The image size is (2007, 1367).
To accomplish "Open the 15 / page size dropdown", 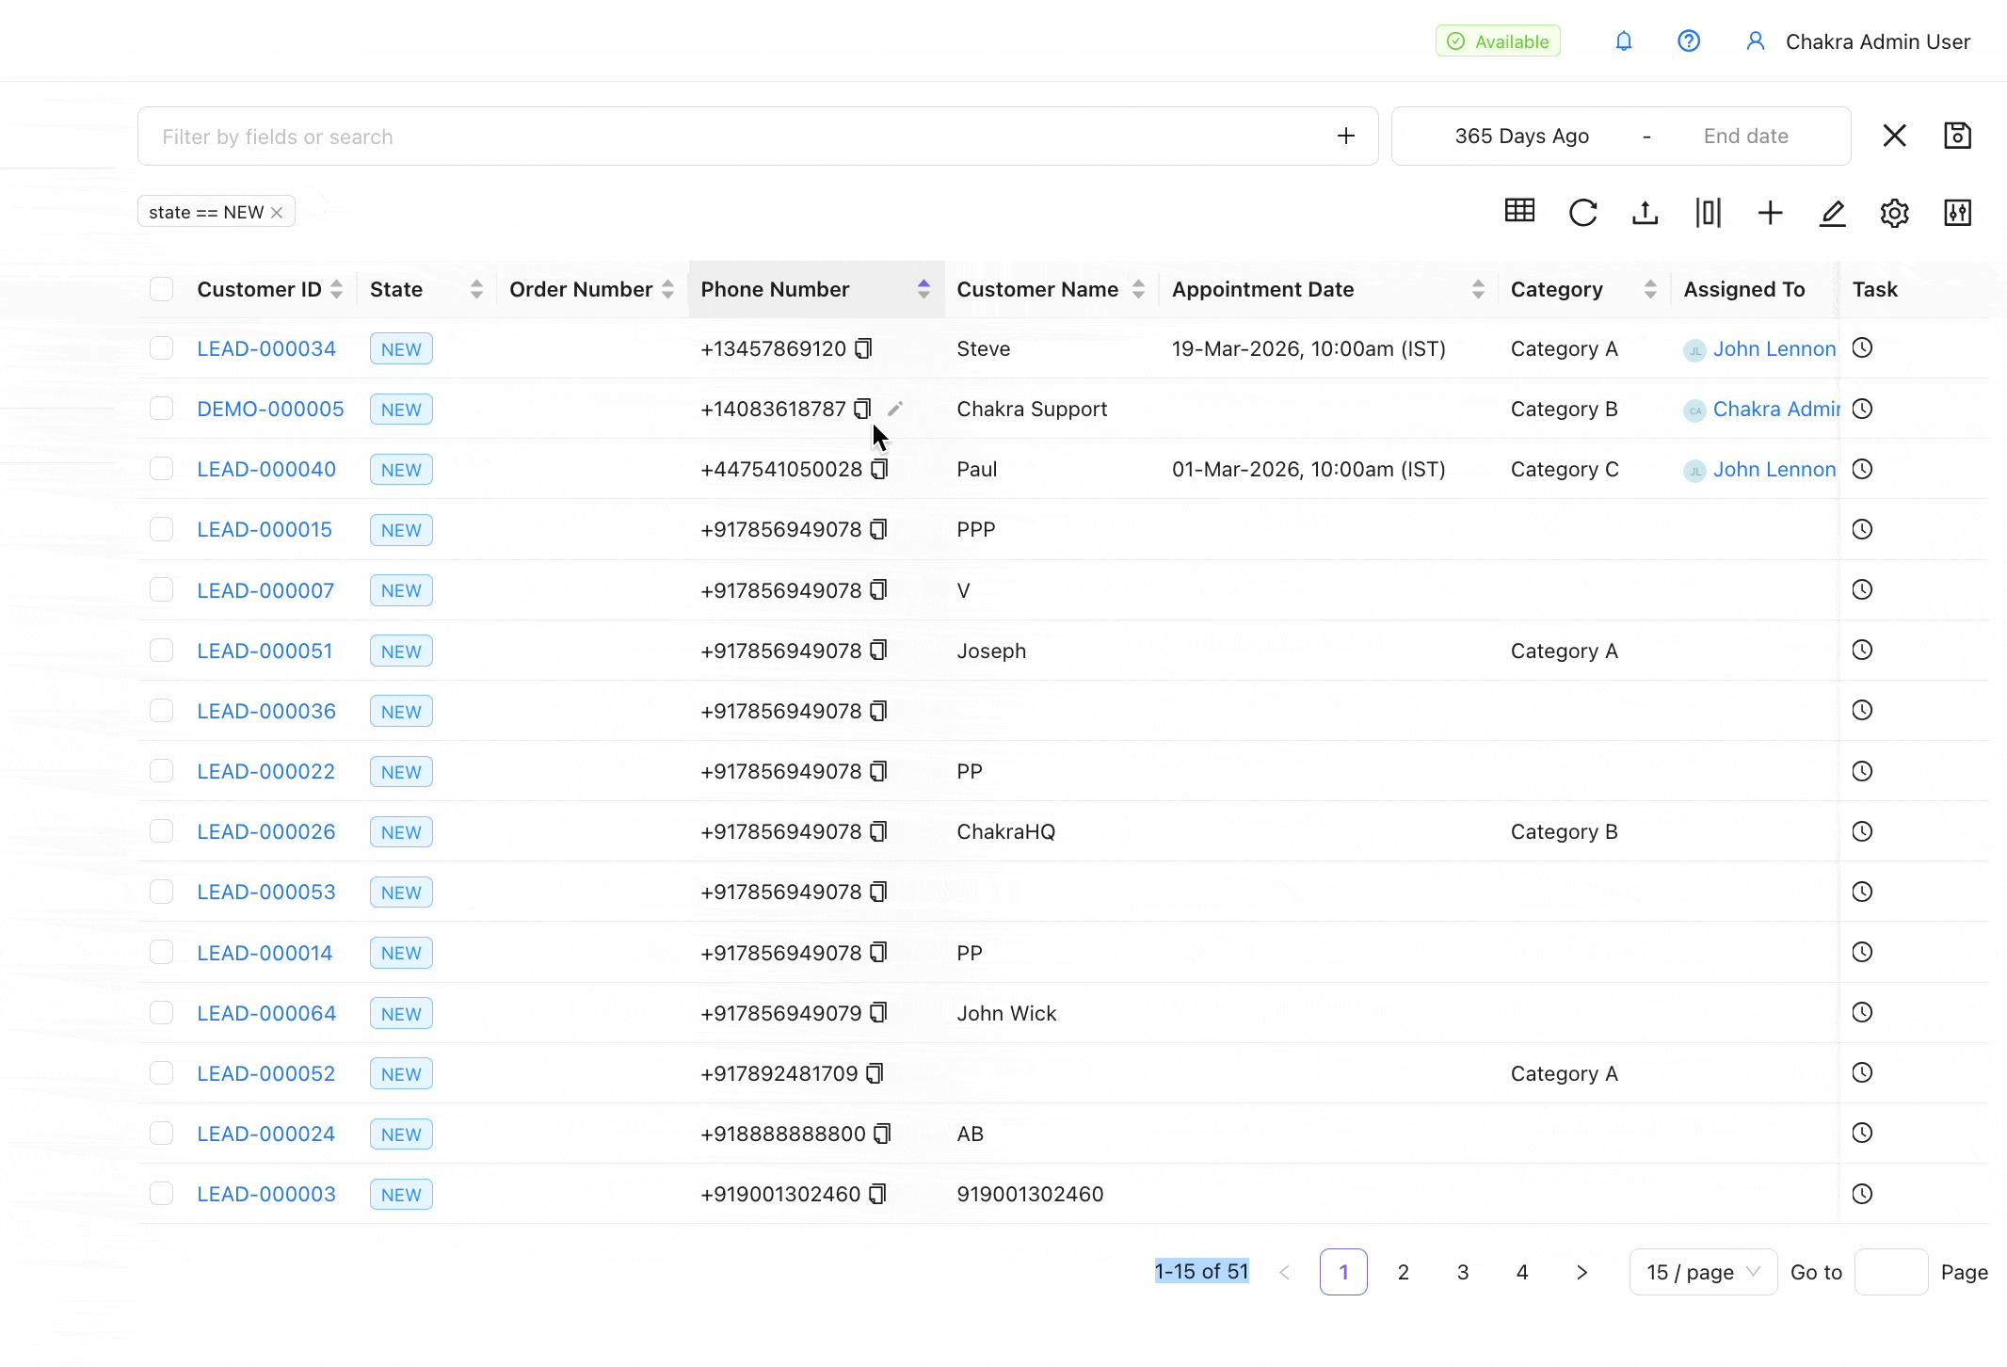I will [x=1702, y=1272].
